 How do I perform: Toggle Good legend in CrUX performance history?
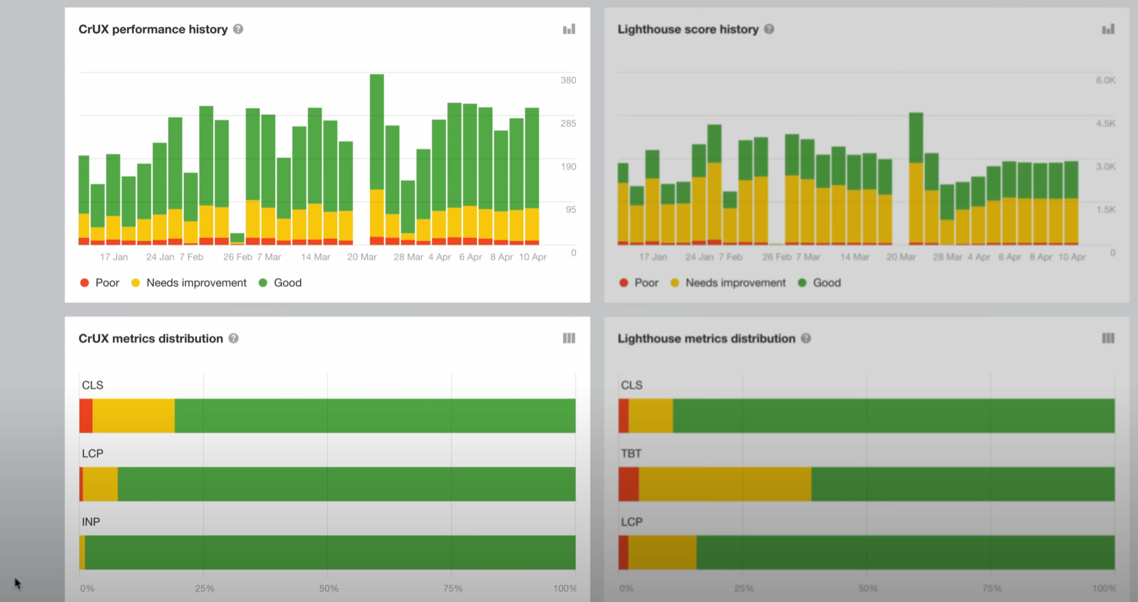tap(280, 283)
